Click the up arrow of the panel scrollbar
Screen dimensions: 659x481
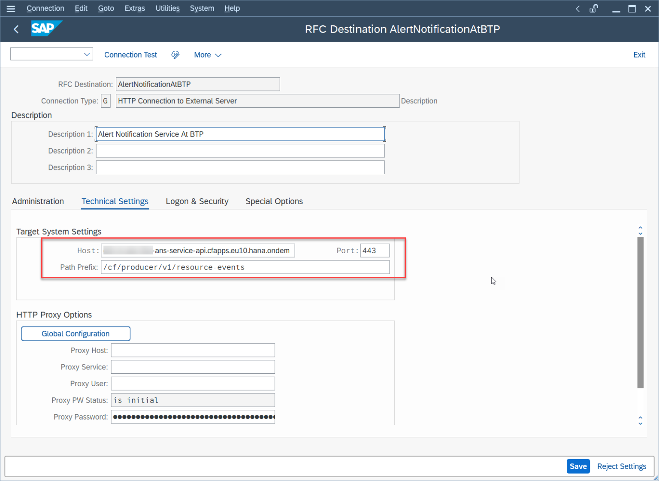tap(640, 228)
